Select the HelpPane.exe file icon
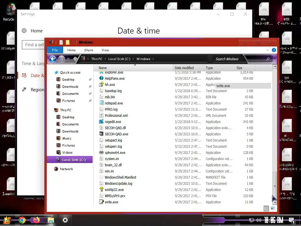 pos(101,78)
